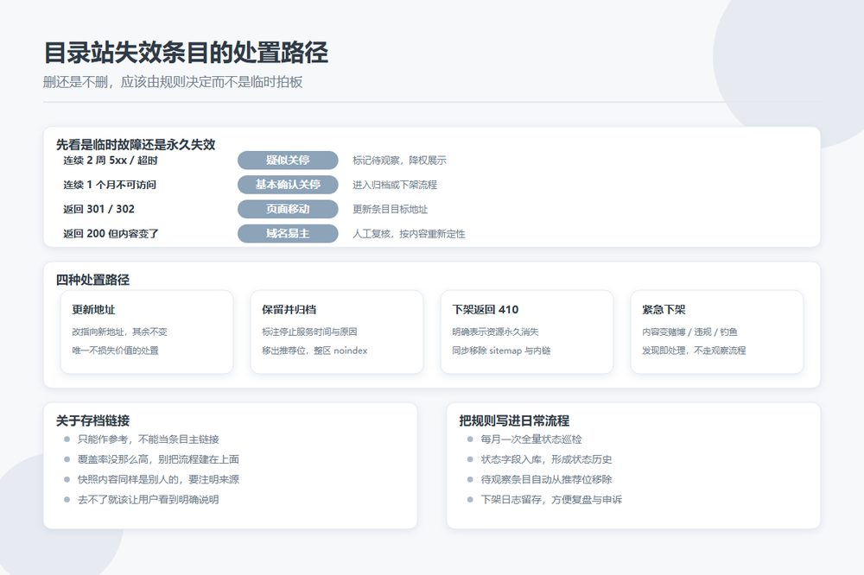Click bullet 去不了就该让用户看到明确说明
Image resolution: width=864 pixels, height=575 pixels.
click(x=149, y=500)
